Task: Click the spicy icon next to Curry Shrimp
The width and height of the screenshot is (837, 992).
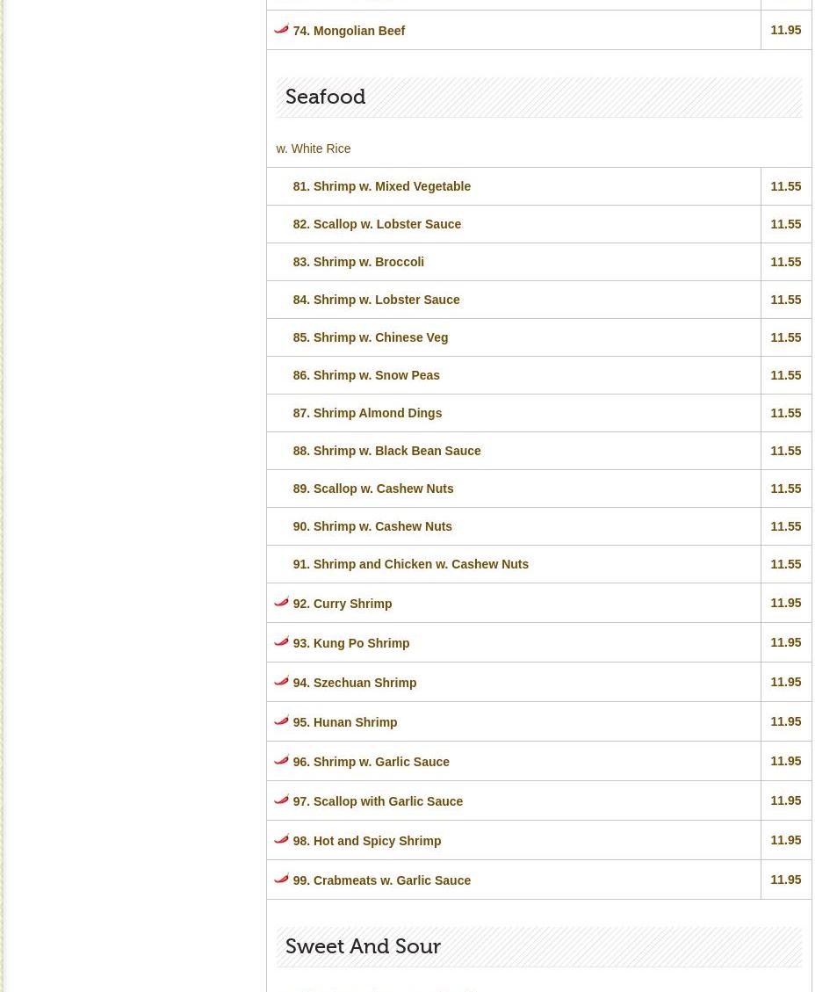Action: point(281,602)
